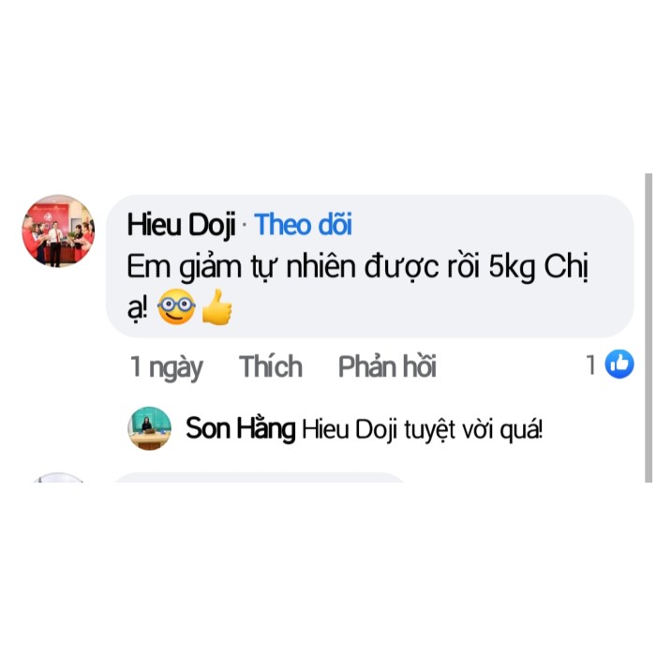The width and height of the screenshot is (656, 656).
Task: Click the 'Chị' word ending the first line
Action: pyautogui.click(x=566, y=267)
